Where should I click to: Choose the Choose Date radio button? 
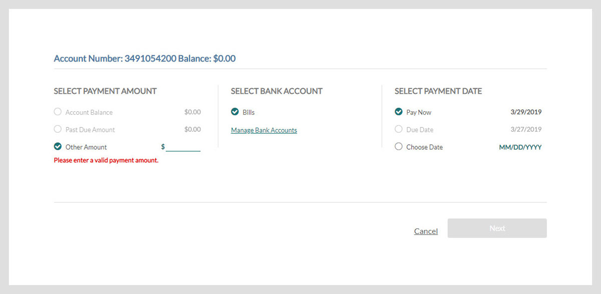click(x=399, y=147)
